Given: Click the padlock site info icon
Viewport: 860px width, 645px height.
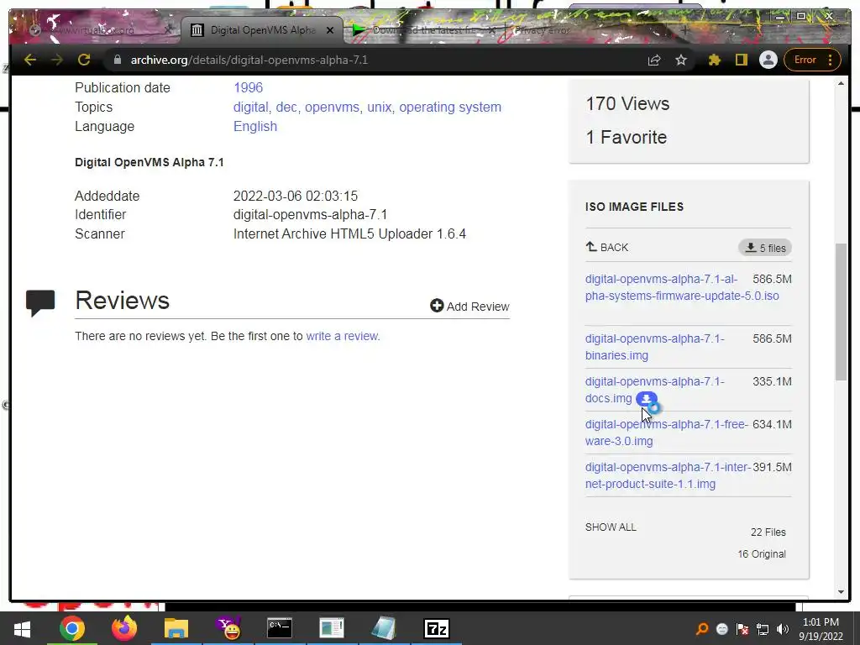Looking at the screenshot, I should (117, 60).
